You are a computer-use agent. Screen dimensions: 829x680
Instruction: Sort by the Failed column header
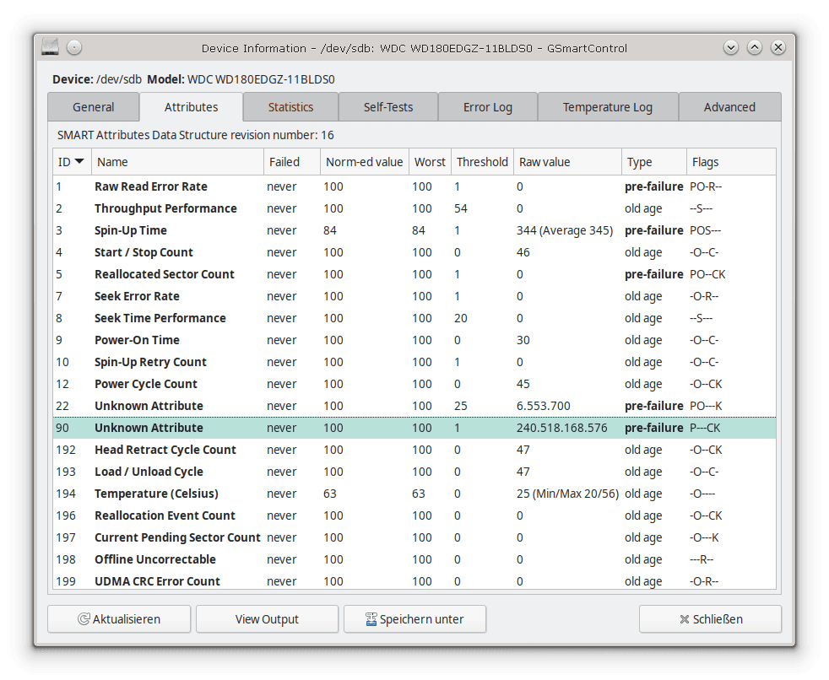(292, 162)
